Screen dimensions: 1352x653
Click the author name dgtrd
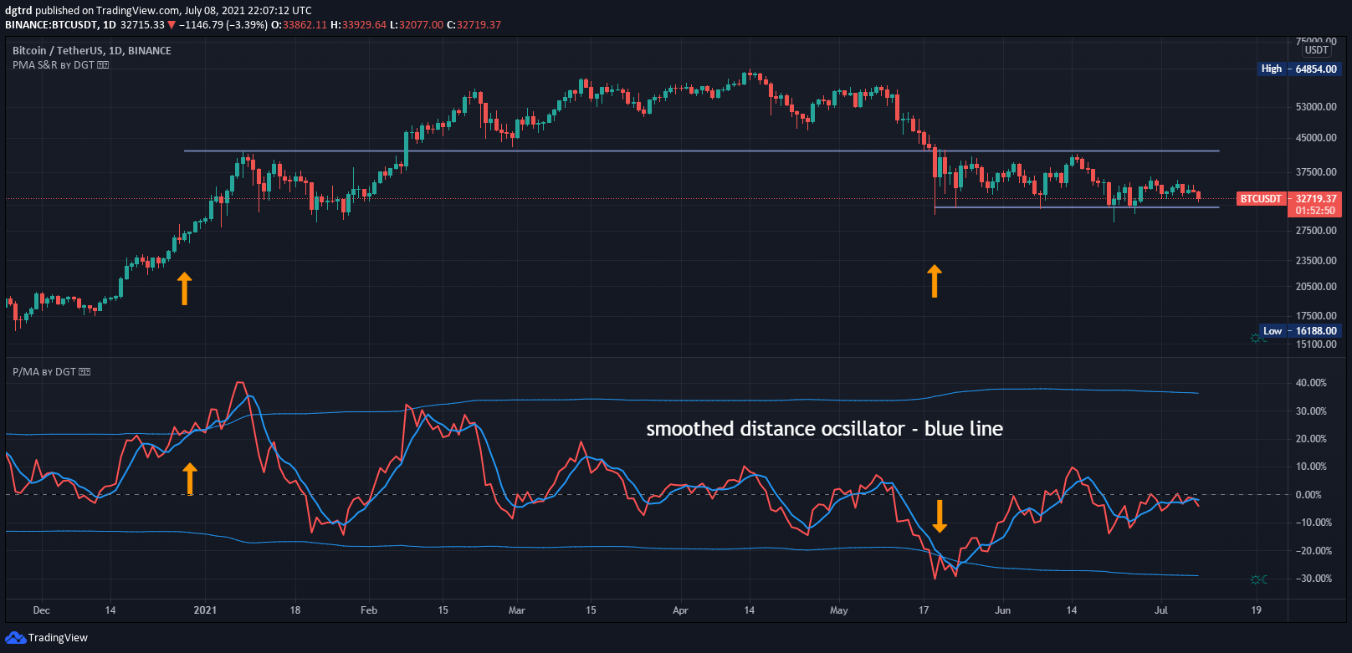tap(18, 11)
